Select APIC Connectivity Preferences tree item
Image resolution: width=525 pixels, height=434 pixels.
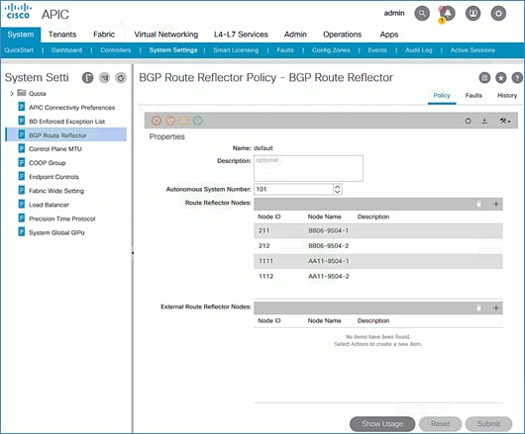coord(71,108)
